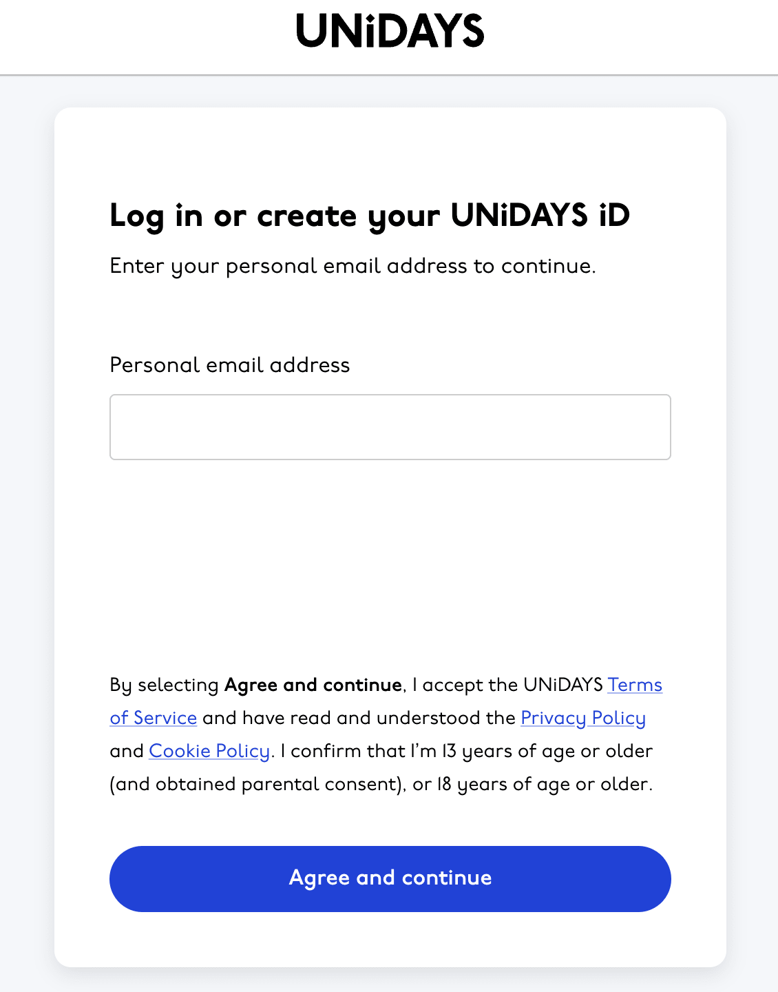
Task: Click the UNiDAYS logo at the top
Action: 390,31
